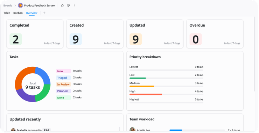
Task: Click the icon next to the star
Action: pos(68,6)
